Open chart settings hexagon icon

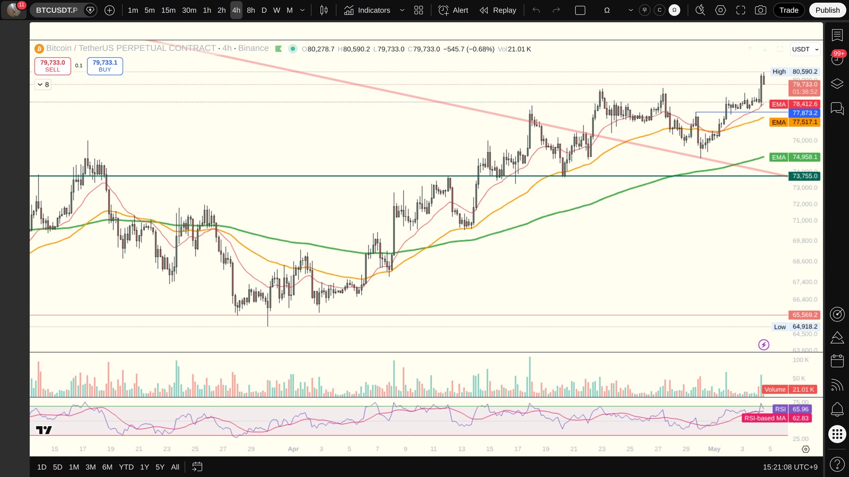[720, 10]
